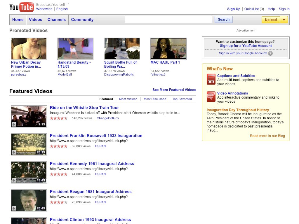Click the yellow Upload button
Image resolution: width=299 pixels, height=224 pixels.
tap(271, 20)
